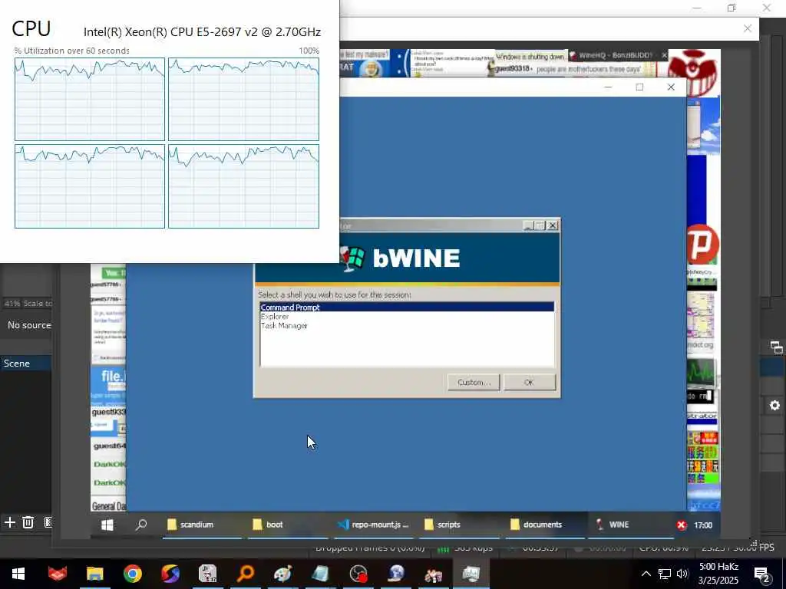Click the red P Psiphon icon thumbnail
The image size is (786, 589).
703,245
